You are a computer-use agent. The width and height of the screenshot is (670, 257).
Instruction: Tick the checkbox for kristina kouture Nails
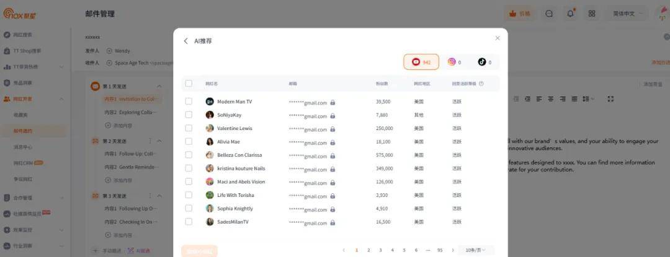(x=189, y=168)
